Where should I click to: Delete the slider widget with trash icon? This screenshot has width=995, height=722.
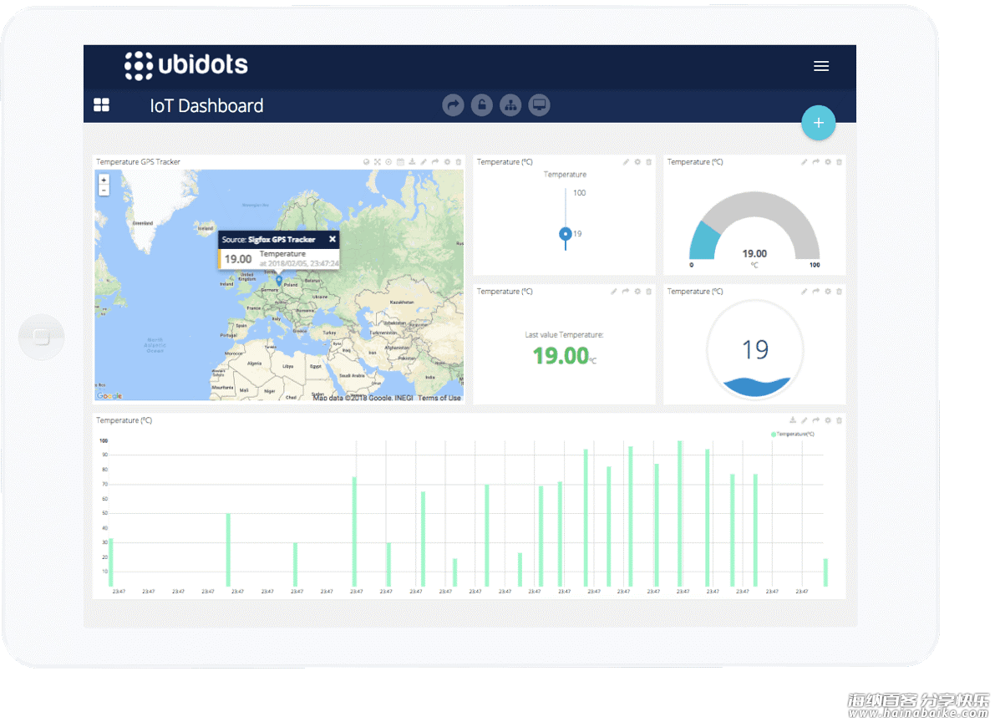tap(648, 162)
